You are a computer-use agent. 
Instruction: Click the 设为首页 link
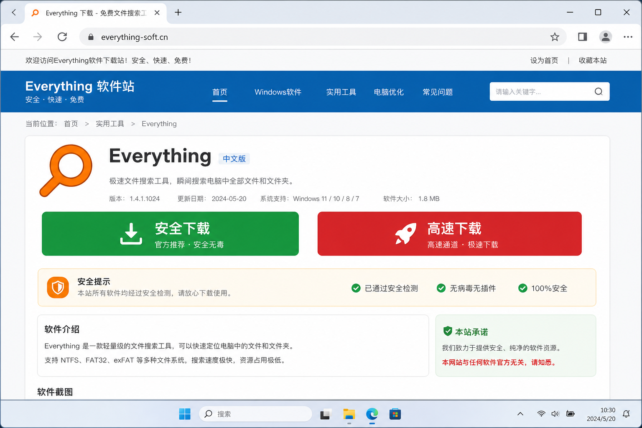(x=544, y=61)
